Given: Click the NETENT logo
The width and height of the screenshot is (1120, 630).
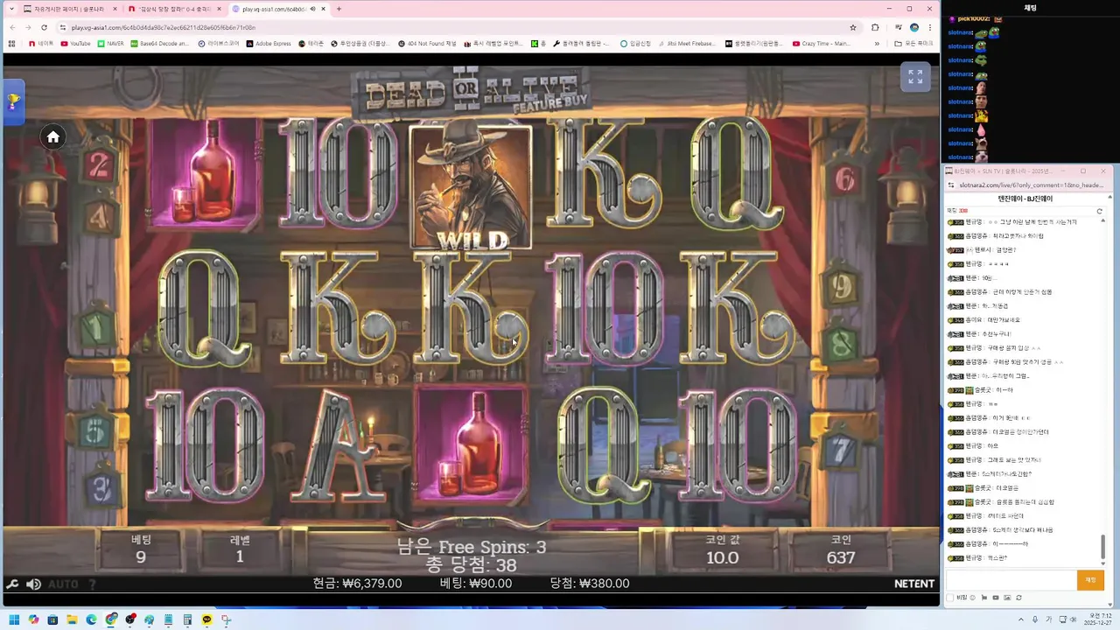Looking at the screenshot, I should pos(913,584).
